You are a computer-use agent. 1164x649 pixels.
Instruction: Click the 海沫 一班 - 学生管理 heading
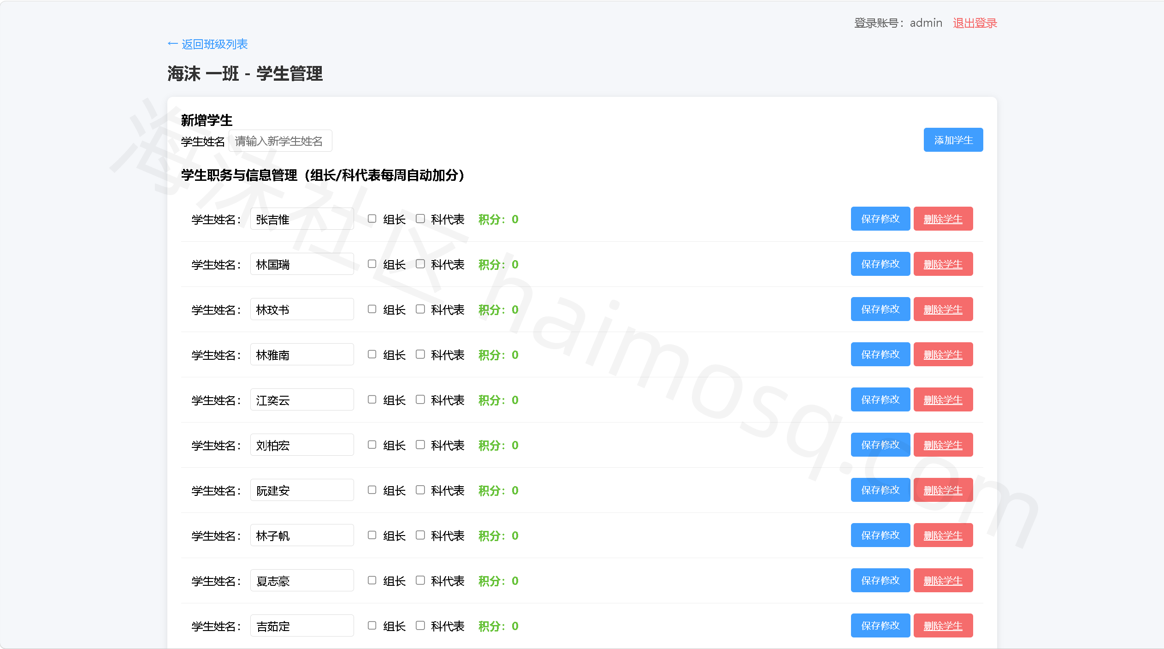tap(245, 74)
